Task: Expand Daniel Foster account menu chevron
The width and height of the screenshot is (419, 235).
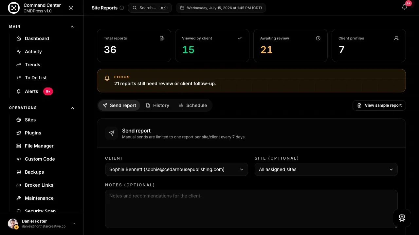Action: (74, 224)
